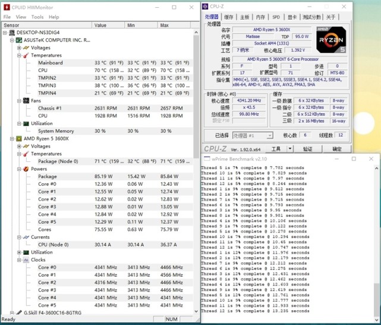This screenshot has width=381, height=325.
Task: Expand Utilization under AMD Ryzen
Action: pos(19,252)
